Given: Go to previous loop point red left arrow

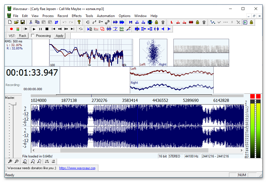Looking at the screenshot, I should (x=178, y=22).
